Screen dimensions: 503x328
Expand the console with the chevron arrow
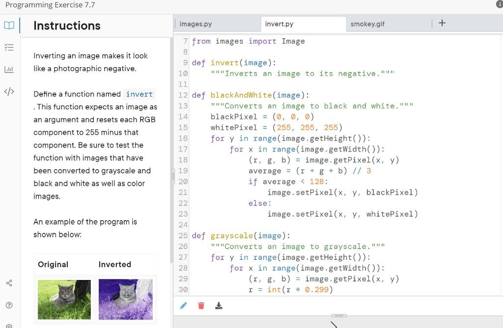tap(334, 324)
